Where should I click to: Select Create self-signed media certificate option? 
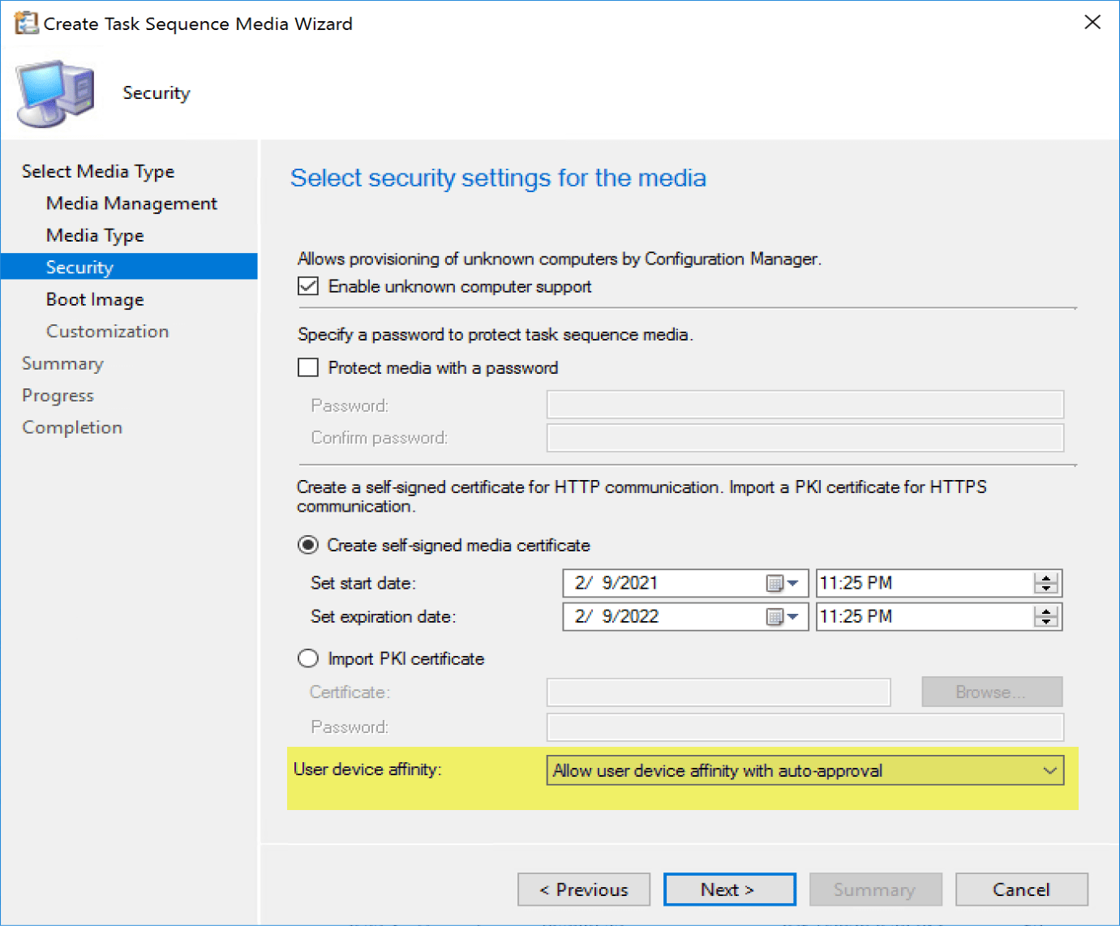(308, 545)
